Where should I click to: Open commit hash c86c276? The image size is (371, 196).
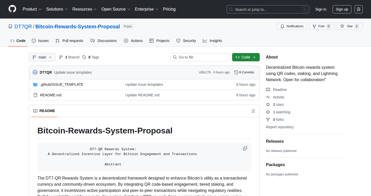205,72
